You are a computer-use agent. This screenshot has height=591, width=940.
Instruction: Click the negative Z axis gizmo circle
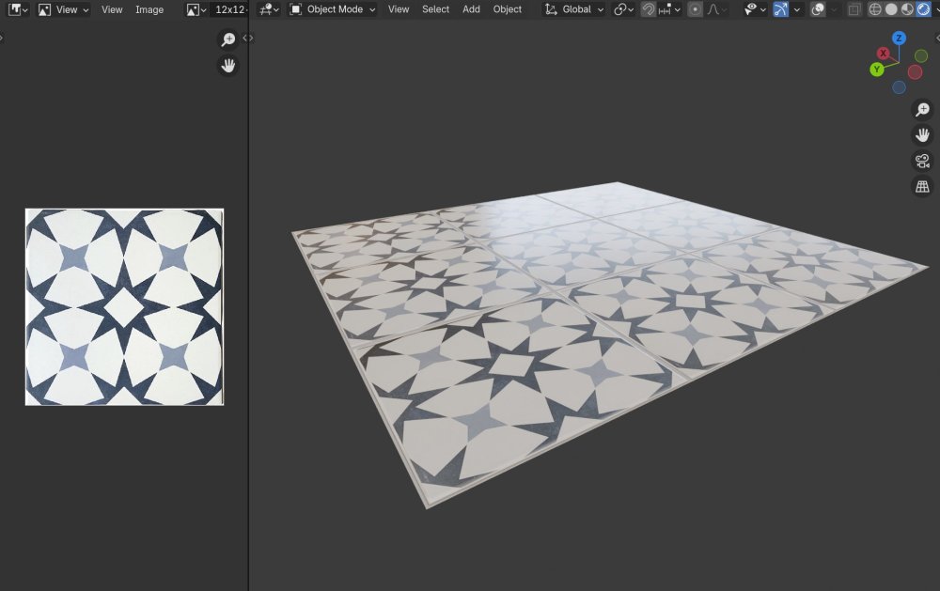899,87
